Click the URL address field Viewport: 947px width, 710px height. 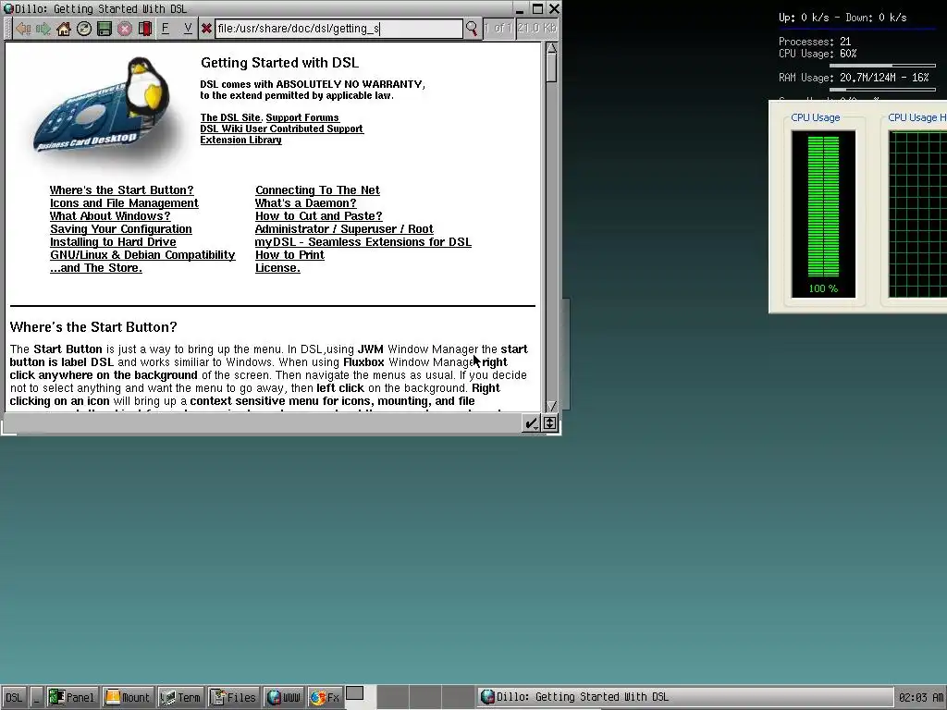click(x=338, y=29)
